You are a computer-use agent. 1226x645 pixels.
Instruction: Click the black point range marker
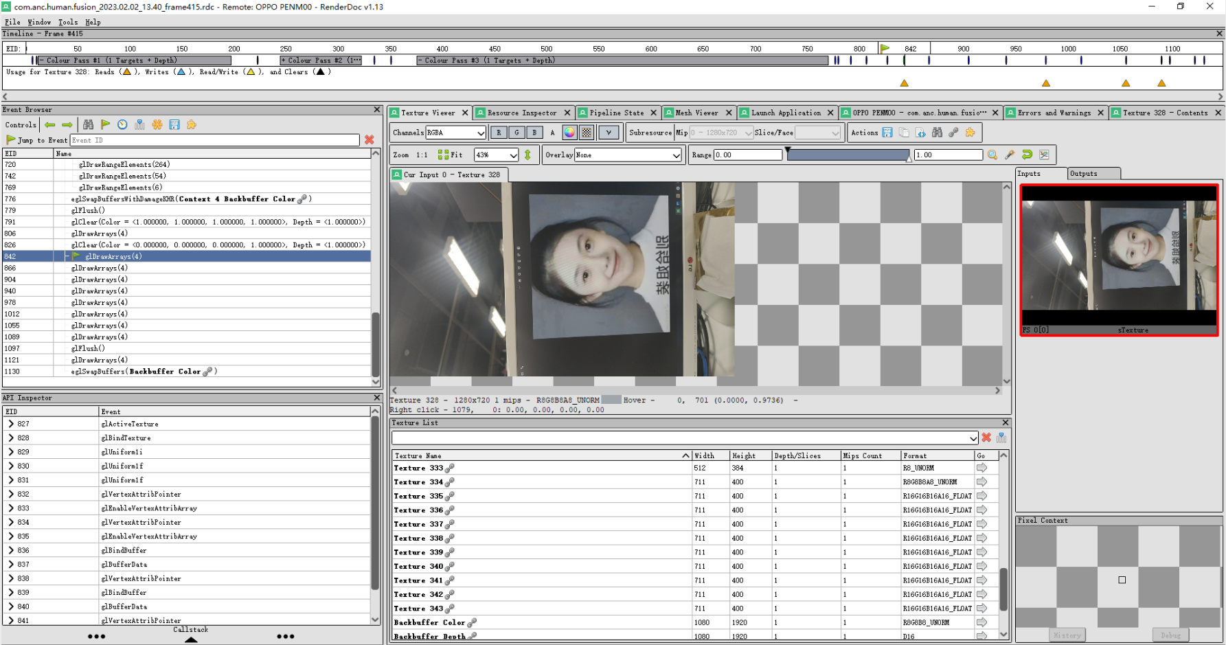coord(788,149)
